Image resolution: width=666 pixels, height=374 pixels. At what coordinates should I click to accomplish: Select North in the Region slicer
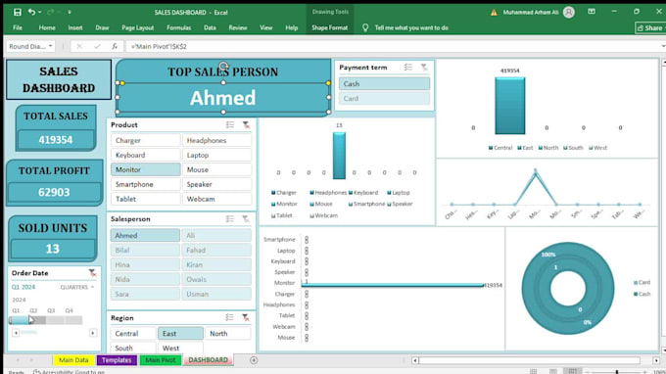click(227, 334)
